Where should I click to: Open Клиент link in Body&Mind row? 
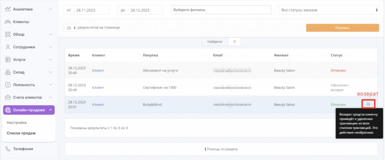pos(98,105)
